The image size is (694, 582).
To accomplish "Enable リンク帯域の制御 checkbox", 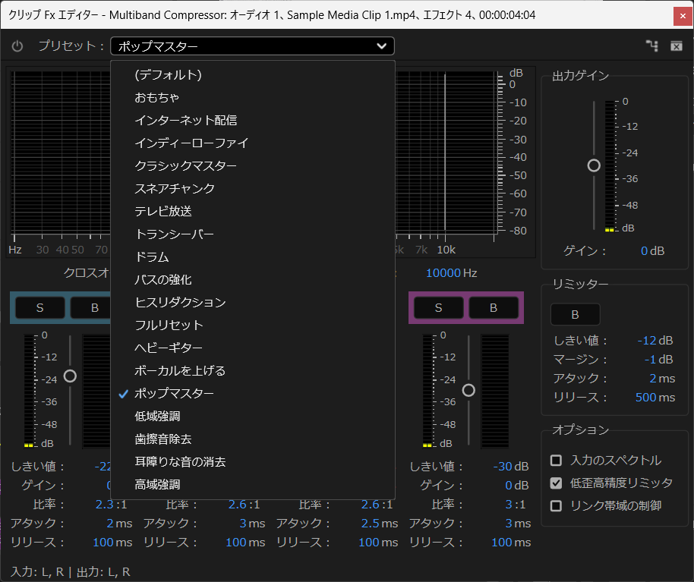I will (x=557, y=506).
